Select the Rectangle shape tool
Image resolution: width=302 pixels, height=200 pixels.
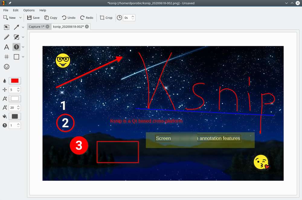[16, 57]
